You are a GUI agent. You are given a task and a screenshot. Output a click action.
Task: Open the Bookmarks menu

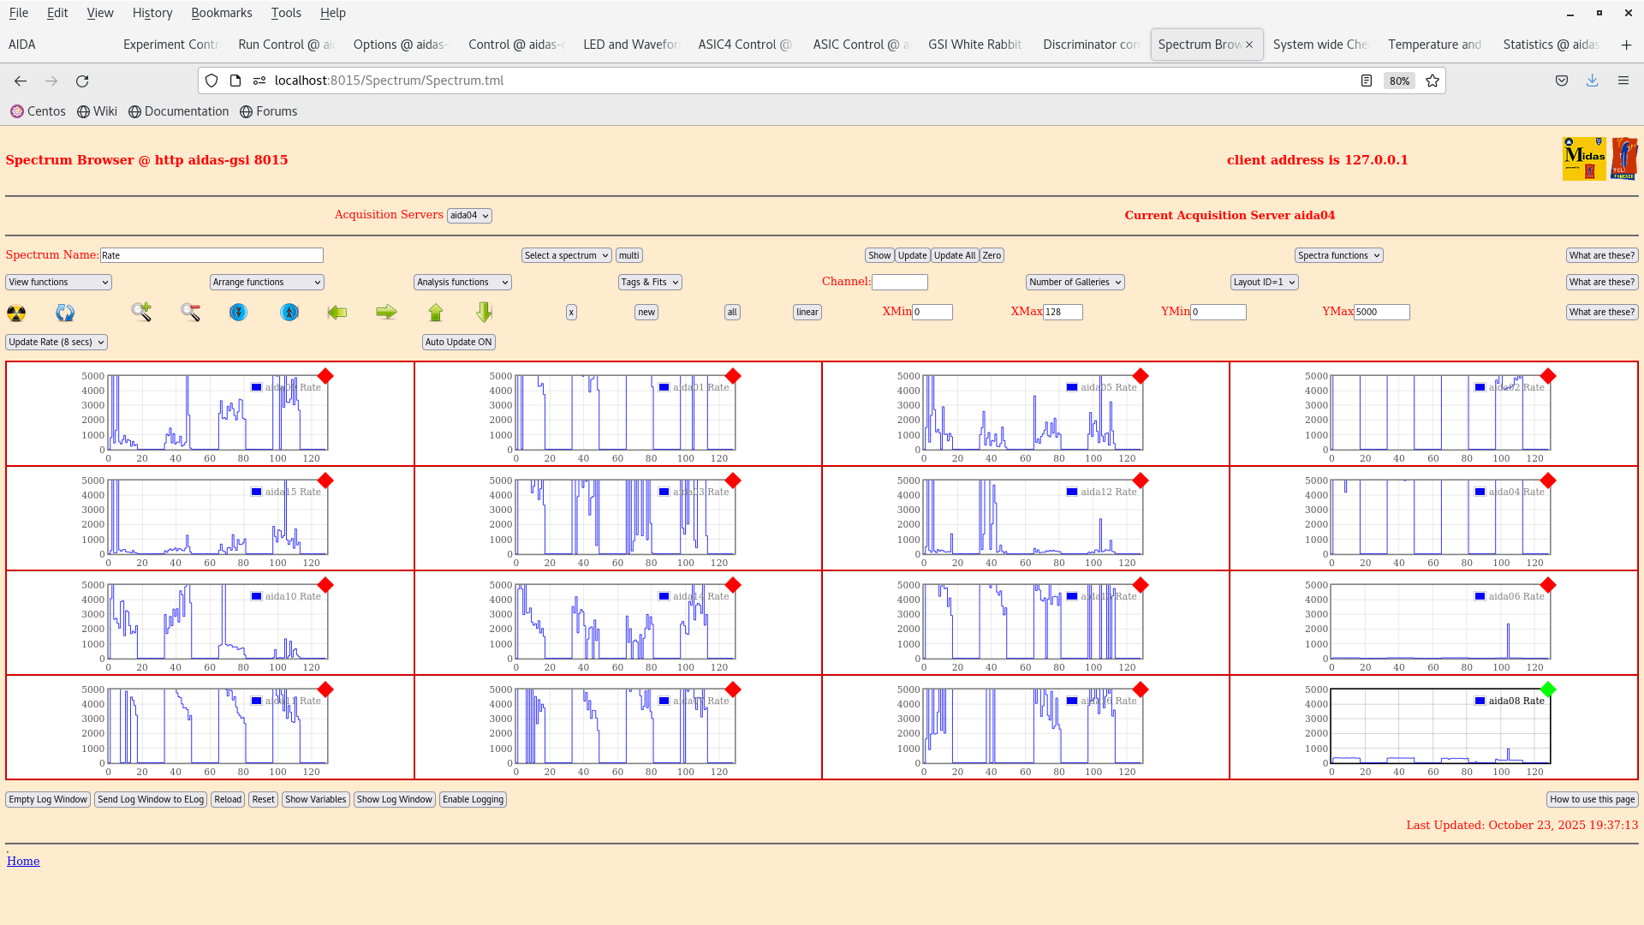(222, 13)
